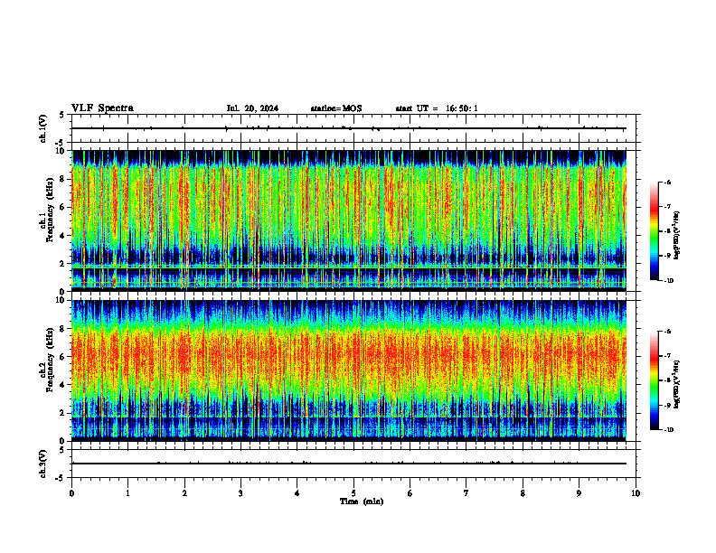Click the "VLF Spectra" title text
This screenshot has height=553, width=716.
pos(102,108)
